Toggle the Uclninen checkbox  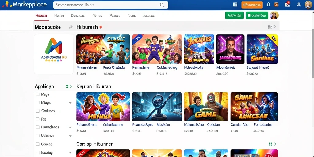pyautogui.click(x=37, y=136)
